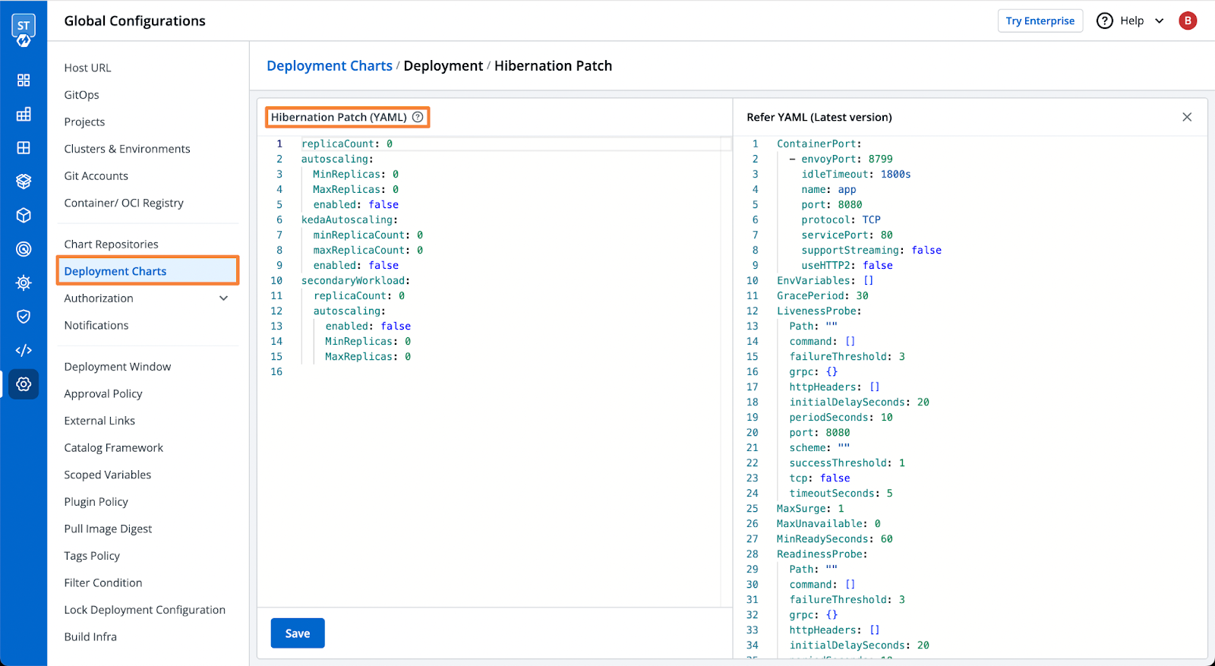Open Projects settings
The image size is (1215, 666).
click(84, 122)
